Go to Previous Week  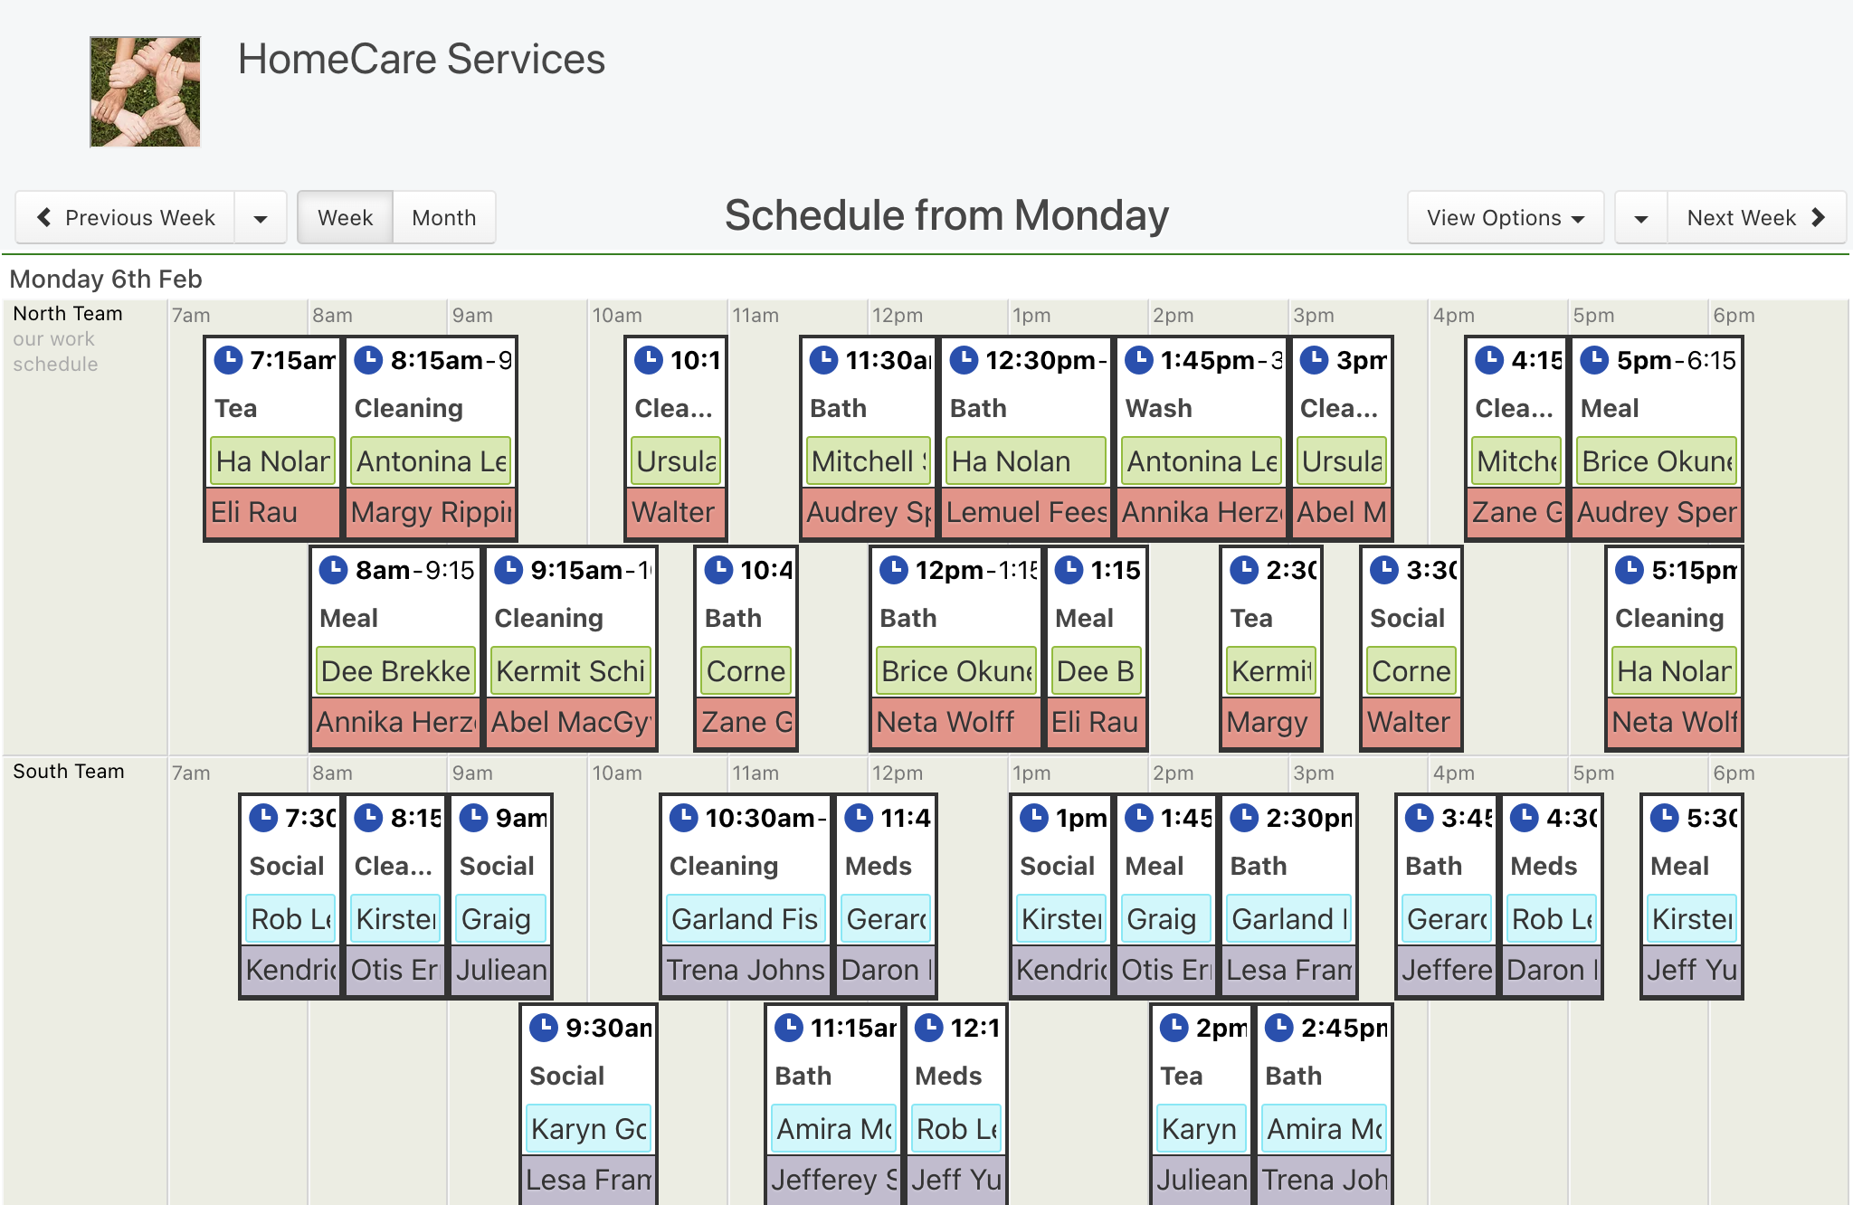[x=126, y=217]
